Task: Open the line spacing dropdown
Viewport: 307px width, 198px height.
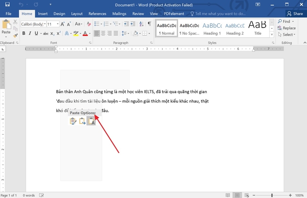Action: tap(125, 33)
